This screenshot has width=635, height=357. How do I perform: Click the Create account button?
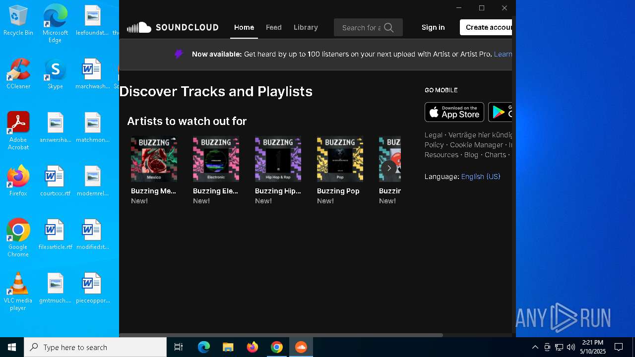coord(486,27)
